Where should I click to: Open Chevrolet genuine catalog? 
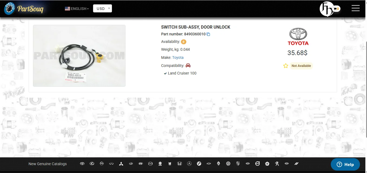209,164
